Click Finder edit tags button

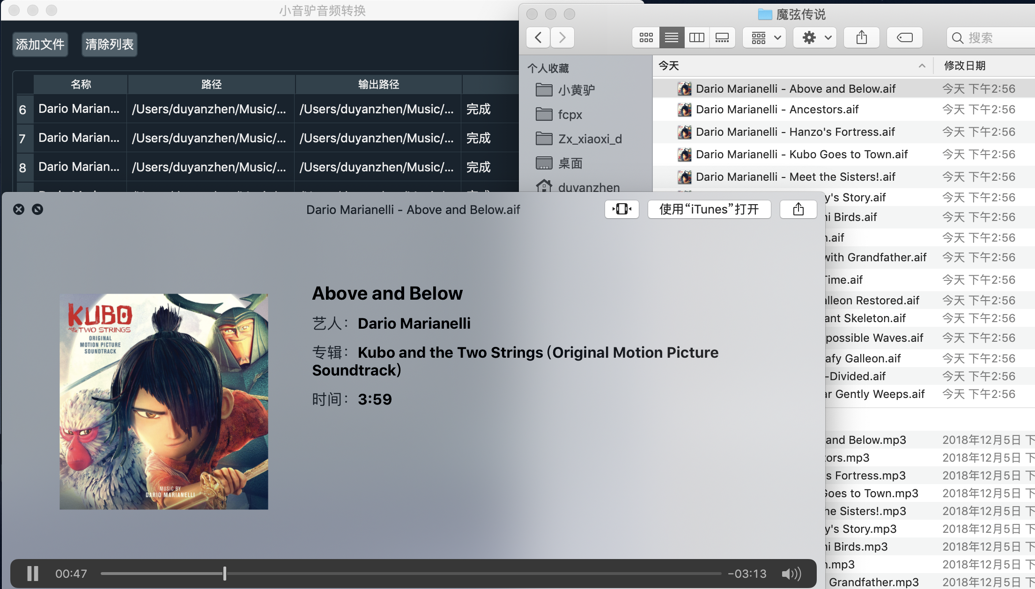point(905,37)
